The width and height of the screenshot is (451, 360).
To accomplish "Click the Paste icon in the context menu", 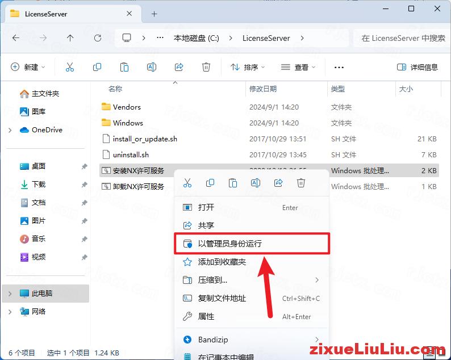I will [233, 183].
